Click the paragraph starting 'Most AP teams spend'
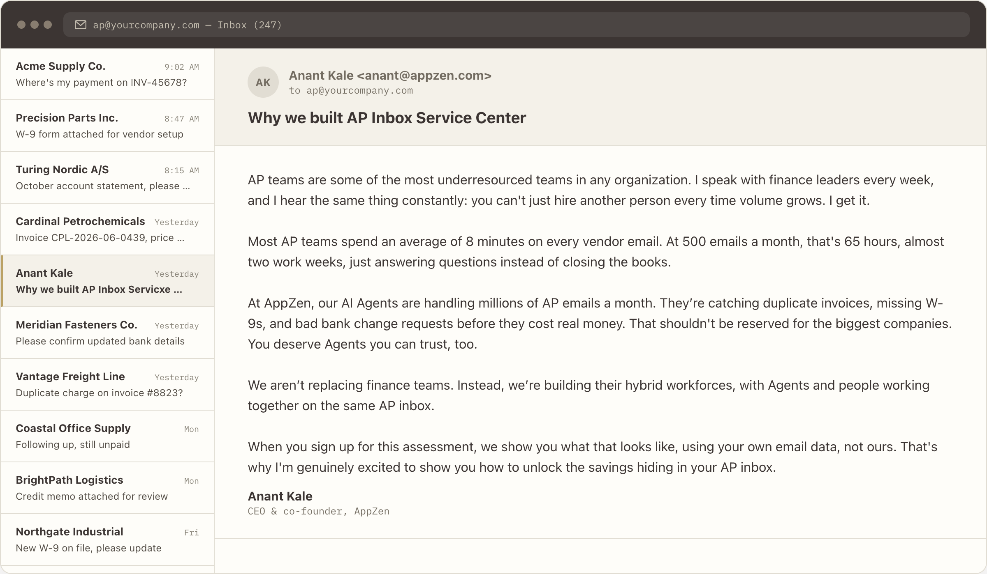 pos(595,252)
